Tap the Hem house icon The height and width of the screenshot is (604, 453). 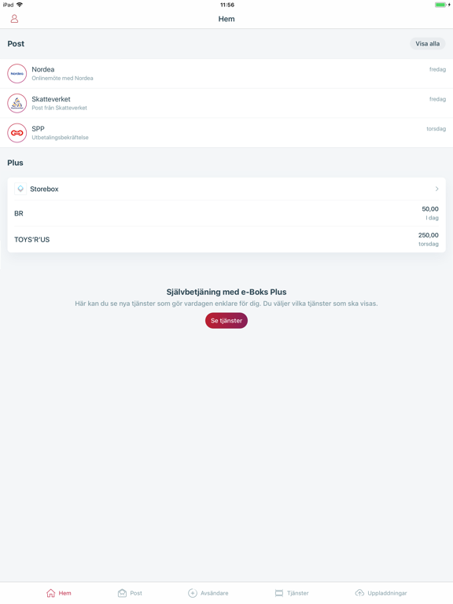pyautogui.click(x=51, y=593)
